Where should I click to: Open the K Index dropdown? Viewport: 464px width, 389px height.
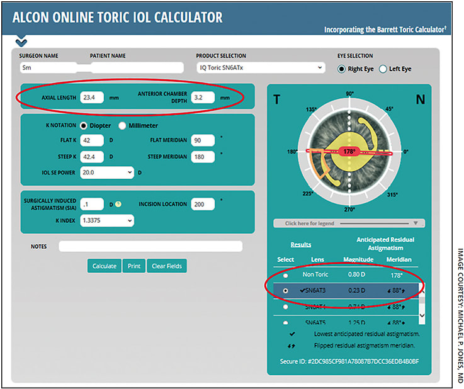[107, 220]
